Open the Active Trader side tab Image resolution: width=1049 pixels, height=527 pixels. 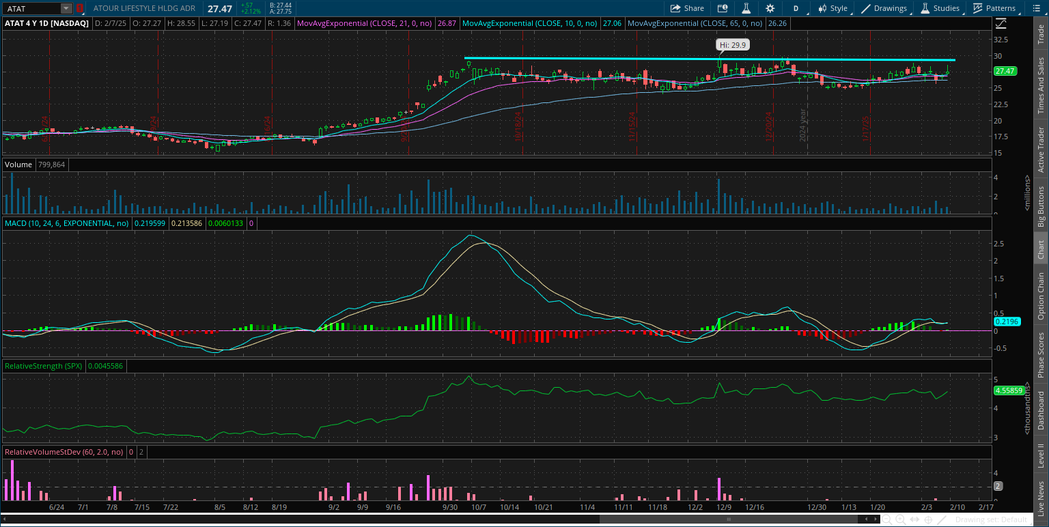click(1041, 149)
